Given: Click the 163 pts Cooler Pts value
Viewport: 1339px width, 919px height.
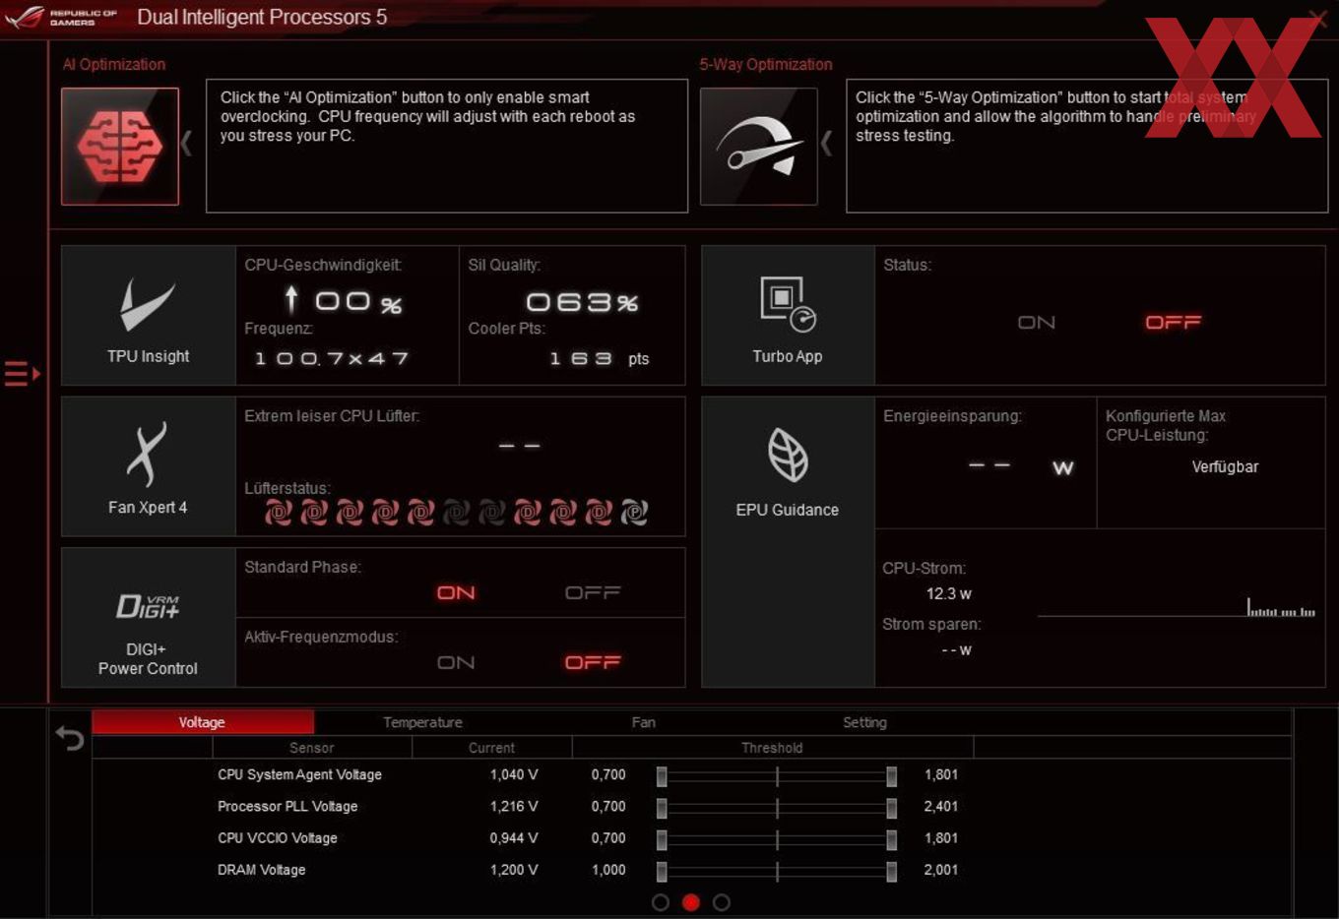Looking at the screenshot, I should (600, 358).
